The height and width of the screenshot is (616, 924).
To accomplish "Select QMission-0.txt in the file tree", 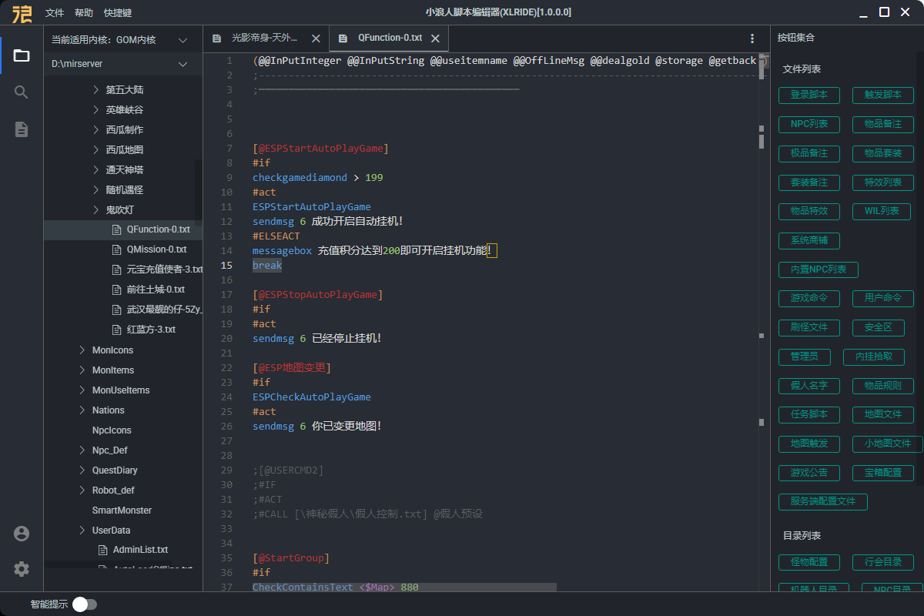I will [156, 249].
